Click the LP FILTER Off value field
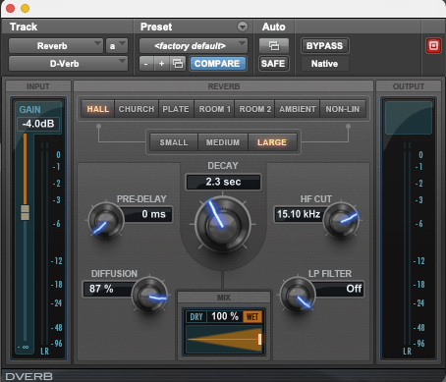 click(x=339, y=289)
